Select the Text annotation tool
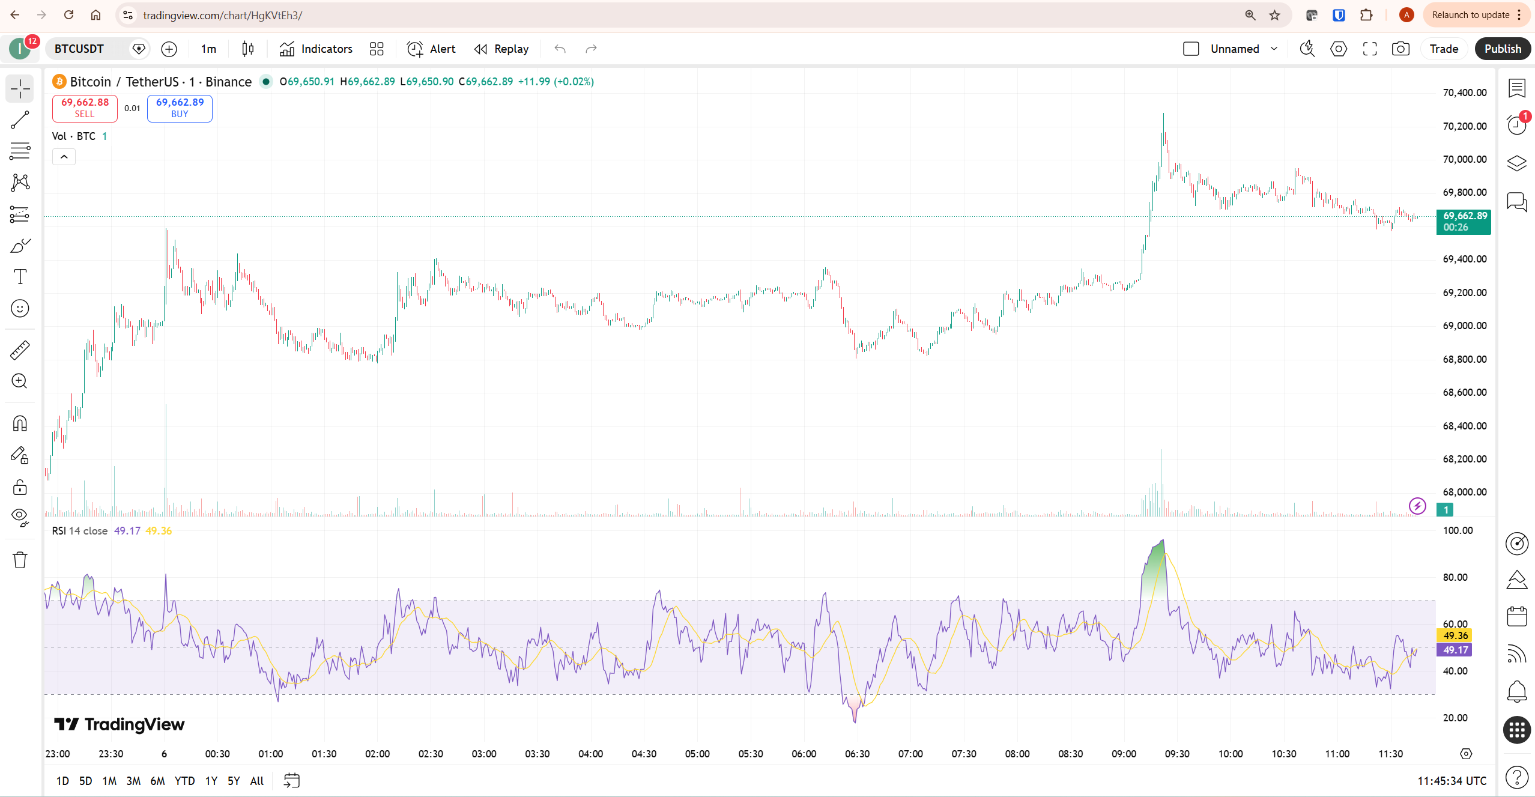This screenshot has height=797, width=1535. 20,276
